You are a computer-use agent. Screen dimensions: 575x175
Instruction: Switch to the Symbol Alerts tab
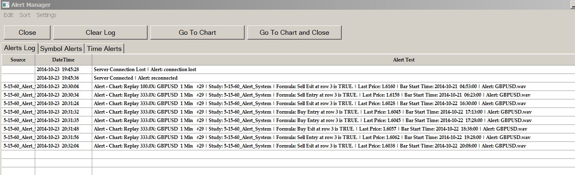61,48
